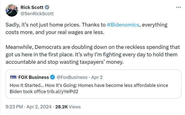Open the trib.al/yYelPd2 link
Viewport: 185px width, 115px height.
click(x=63, y=92)
